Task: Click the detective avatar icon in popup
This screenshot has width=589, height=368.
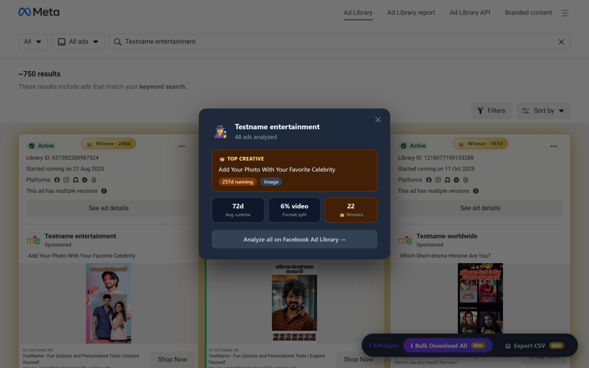Action: [220, 132]
